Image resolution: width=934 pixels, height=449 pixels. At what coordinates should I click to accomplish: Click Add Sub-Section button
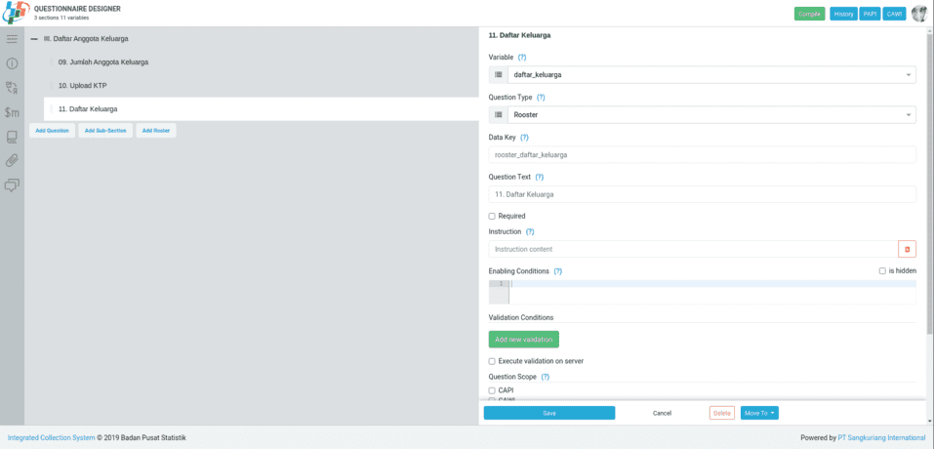[105, 131]
